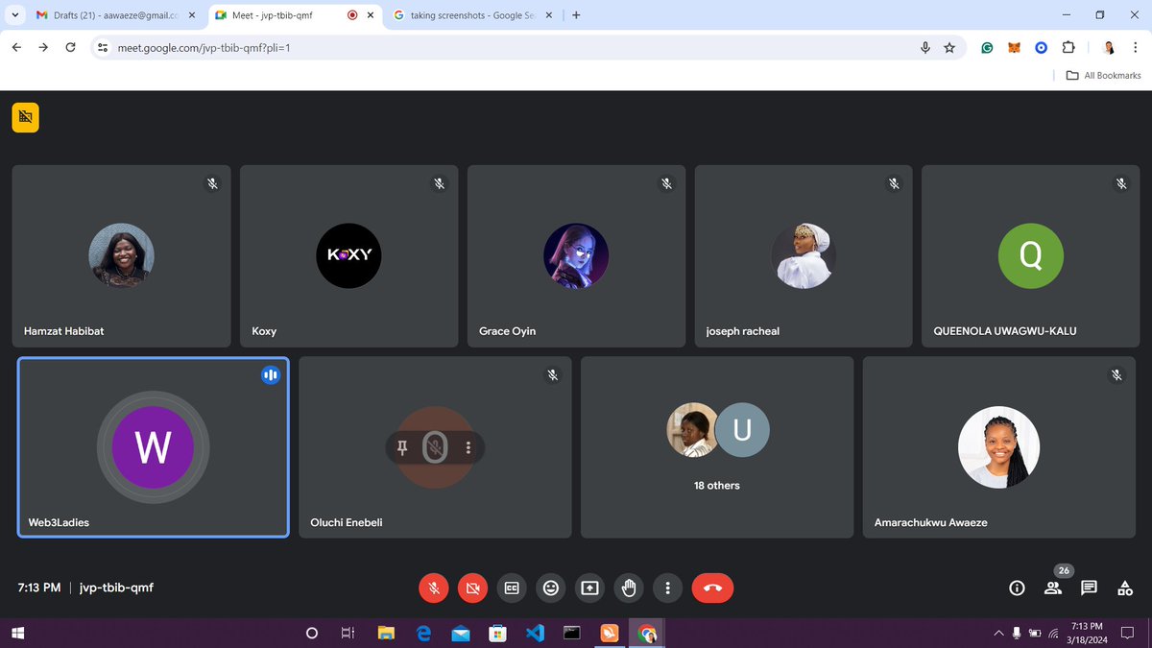1152x648 pixels.
Task: Unmute microphone in Meet control bar
Action: (434, 588)
